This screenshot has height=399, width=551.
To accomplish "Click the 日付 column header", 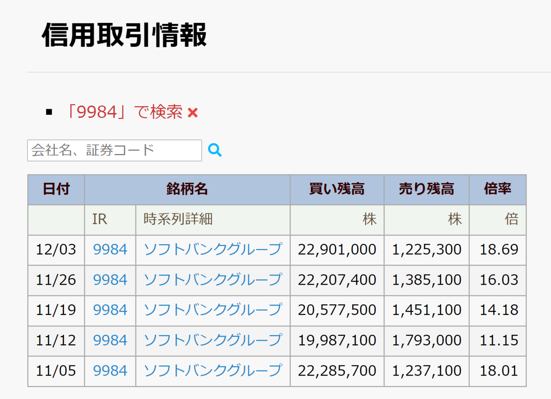I will tap(56, 189).
